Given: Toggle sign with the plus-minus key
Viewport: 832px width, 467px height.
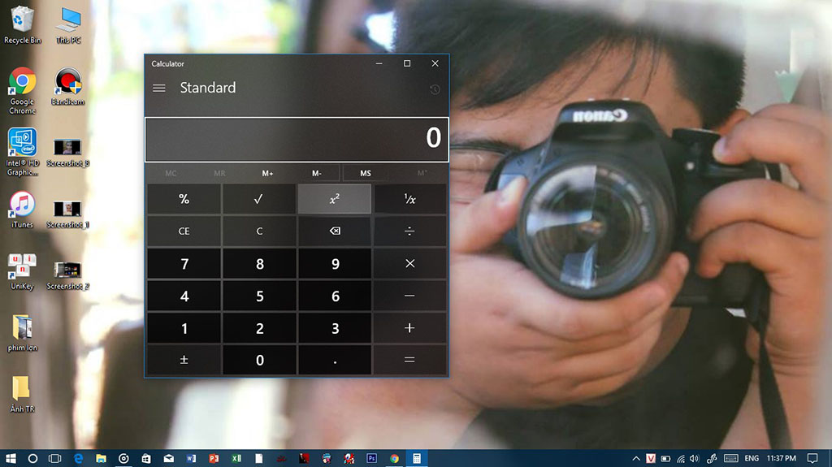Looking at the screenshot, I should (184, 360).
